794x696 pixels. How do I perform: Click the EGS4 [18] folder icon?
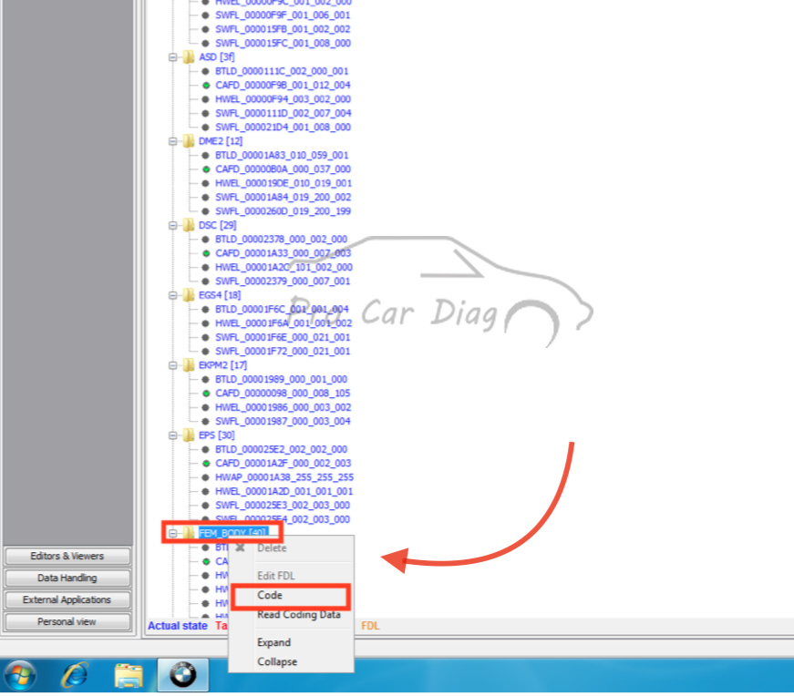click(x=189, y=294)
